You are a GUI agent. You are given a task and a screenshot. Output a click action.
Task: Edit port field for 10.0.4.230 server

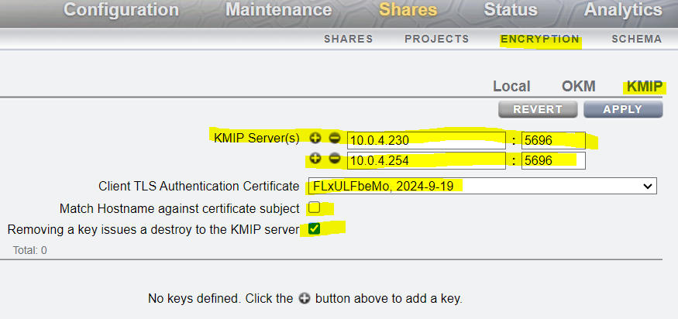pyautogui.click(x=553, y=140)
